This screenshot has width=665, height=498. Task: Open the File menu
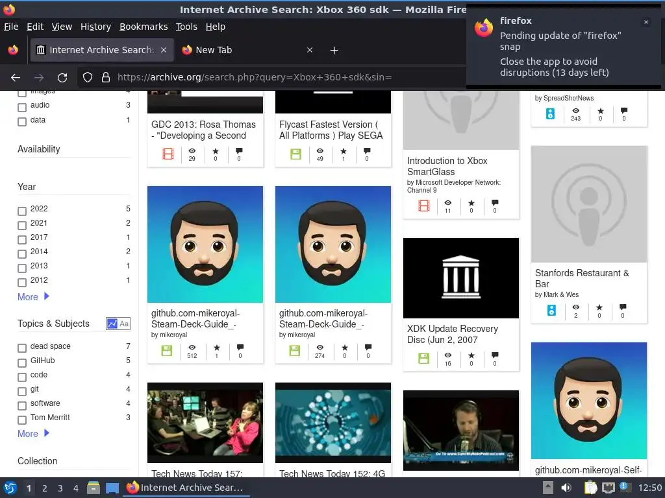tap(11, 27)
